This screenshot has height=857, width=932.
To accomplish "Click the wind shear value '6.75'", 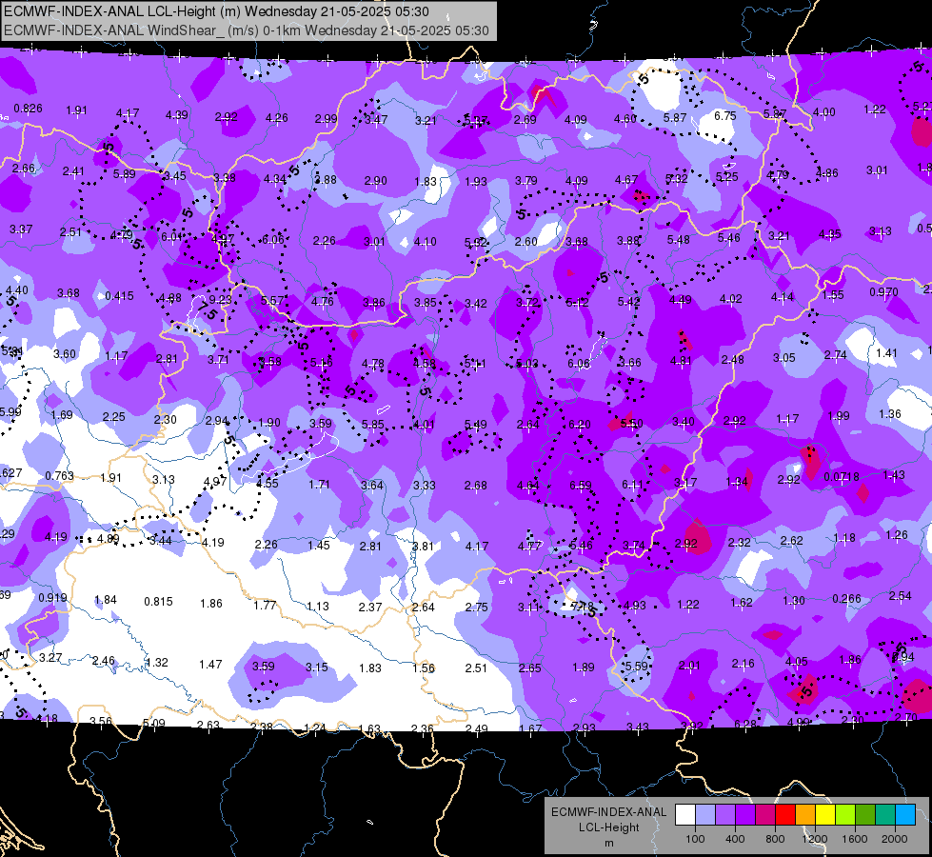I will click(x=725, y=116).
